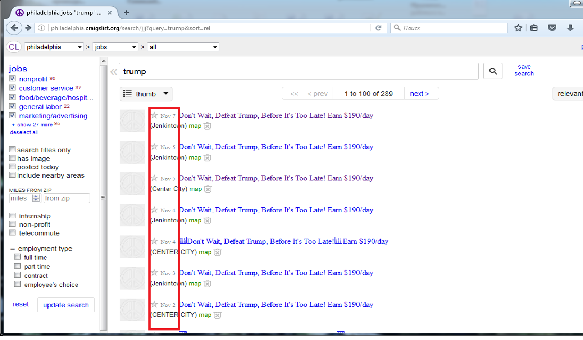Favorite the Nov 2 CENTER CITY listing star
This screenshot has width=583, height=340.
coord(154,305)
